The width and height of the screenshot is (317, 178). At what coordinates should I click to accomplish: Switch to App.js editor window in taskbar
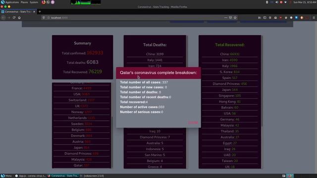coord(30,176)
